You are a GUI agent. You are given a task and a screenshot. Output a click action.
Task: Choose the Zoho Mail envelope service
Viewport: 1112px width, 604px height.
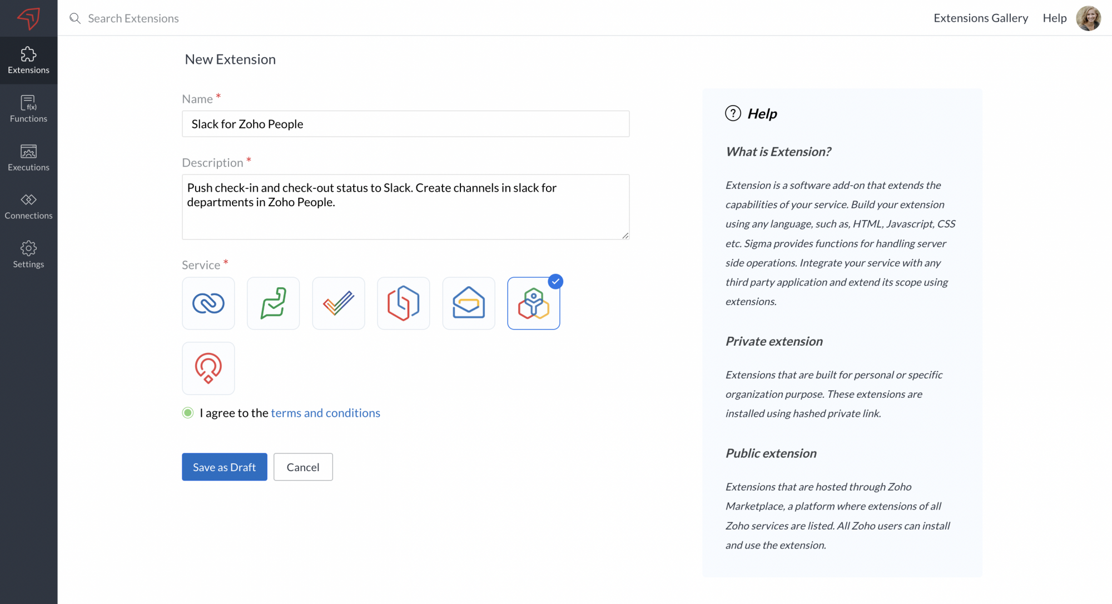468,303
